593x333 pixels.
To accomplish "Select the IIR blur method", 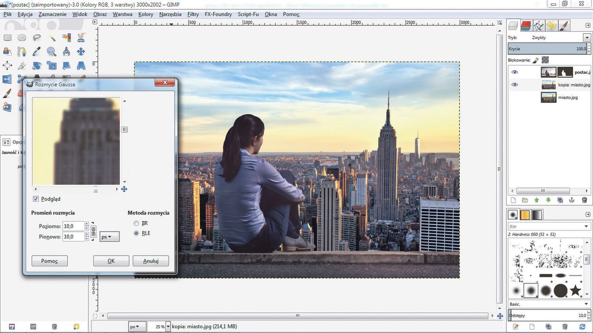I will point(136,223).
